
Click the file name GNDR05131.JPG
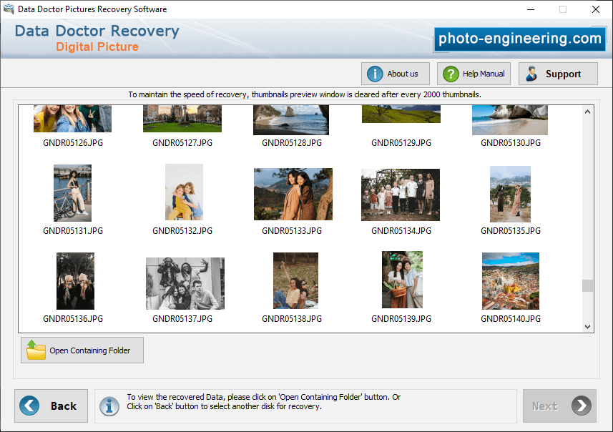pos(73,231)
